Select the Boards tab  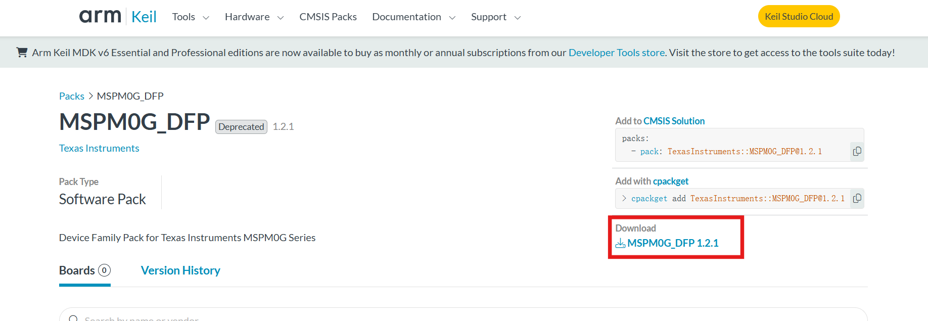tap(85, 270)
